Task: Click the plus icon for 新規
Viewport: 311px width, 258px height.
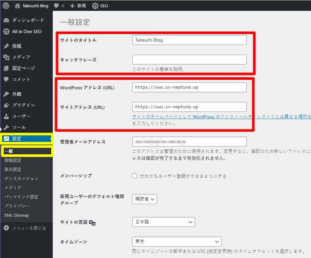Action: pos(73,6)
